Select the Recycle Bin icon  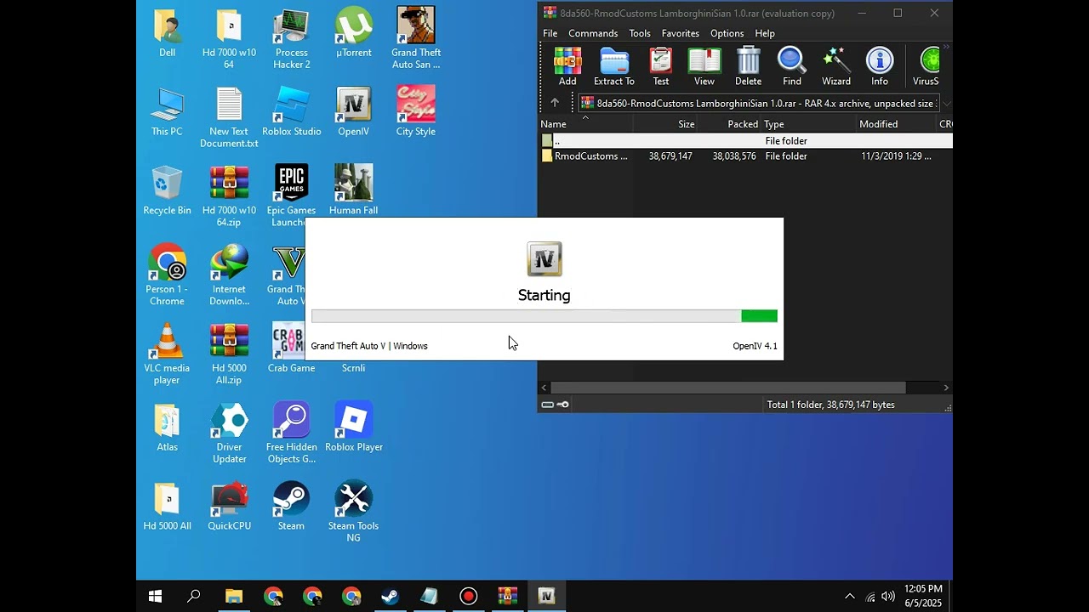[167, 191]
